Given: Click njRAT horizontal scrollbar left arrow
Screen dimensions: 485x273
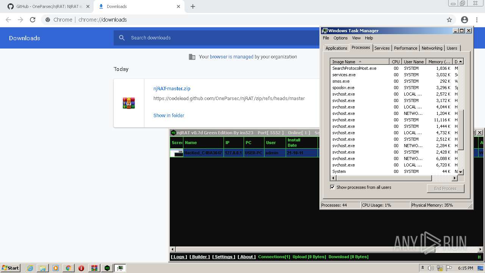Looking at the screenshot, I should coord(173,249).
